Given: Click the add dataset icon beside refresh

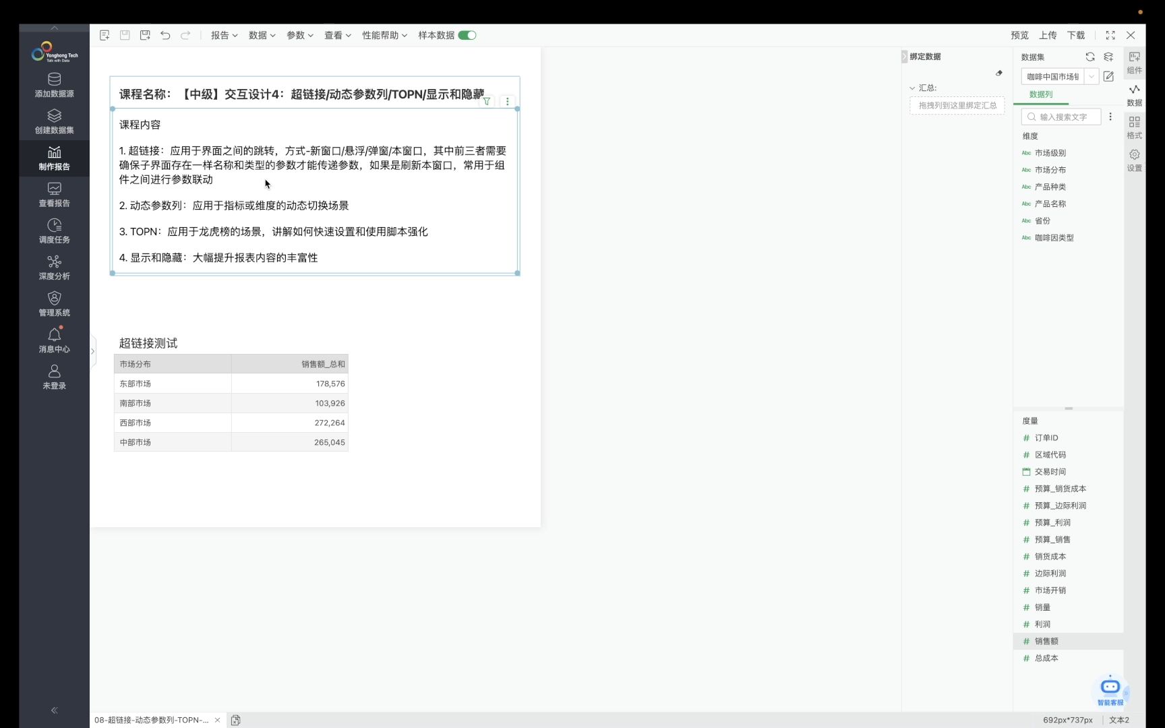Looking at the screenshot, I should pyautogui.click(x=1108, y=57).
